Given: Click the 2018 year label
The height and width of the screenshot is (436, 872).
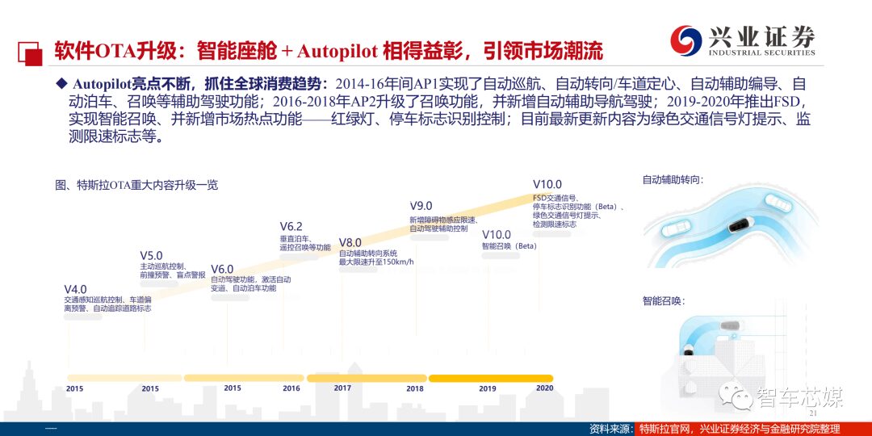Looking at the screenshot, I should (415, 388).
